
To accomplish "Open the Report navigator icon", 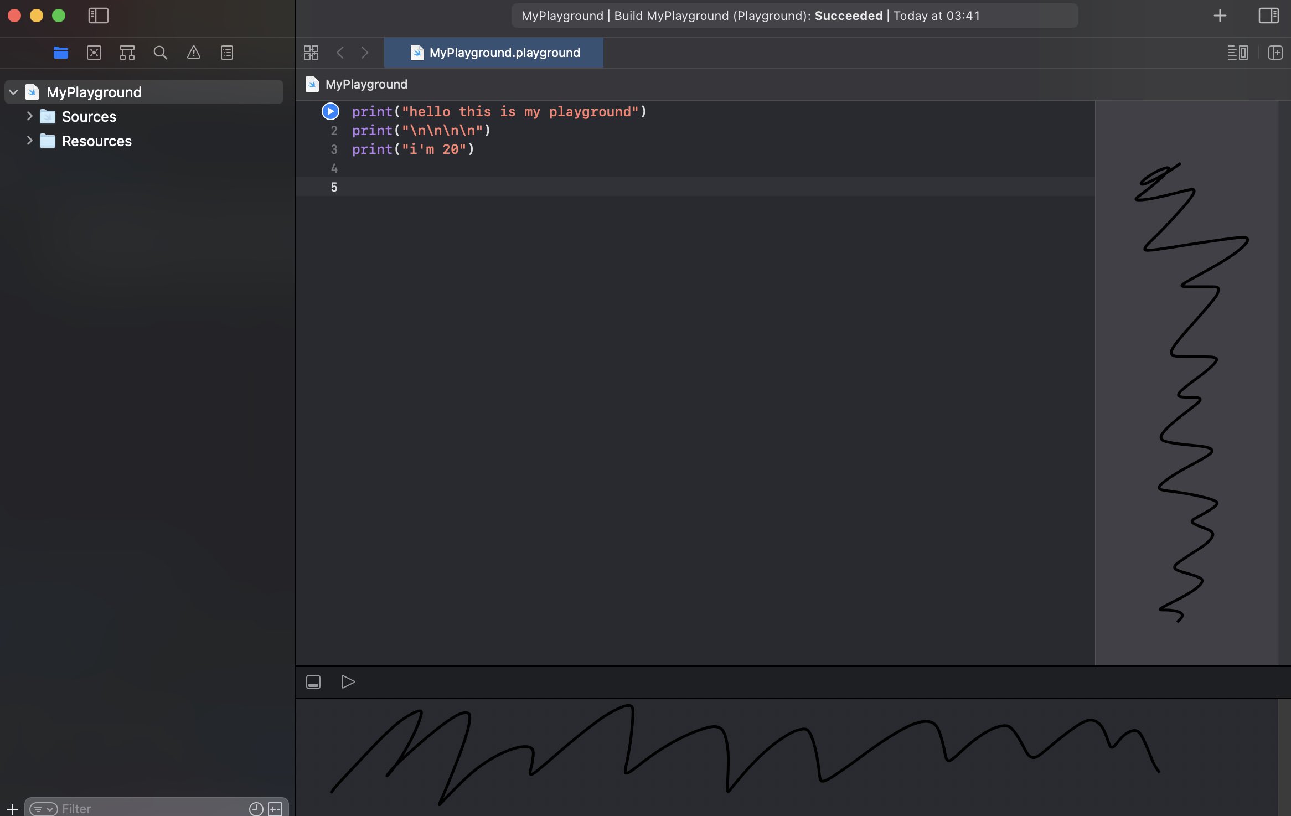I will (227, 53).
